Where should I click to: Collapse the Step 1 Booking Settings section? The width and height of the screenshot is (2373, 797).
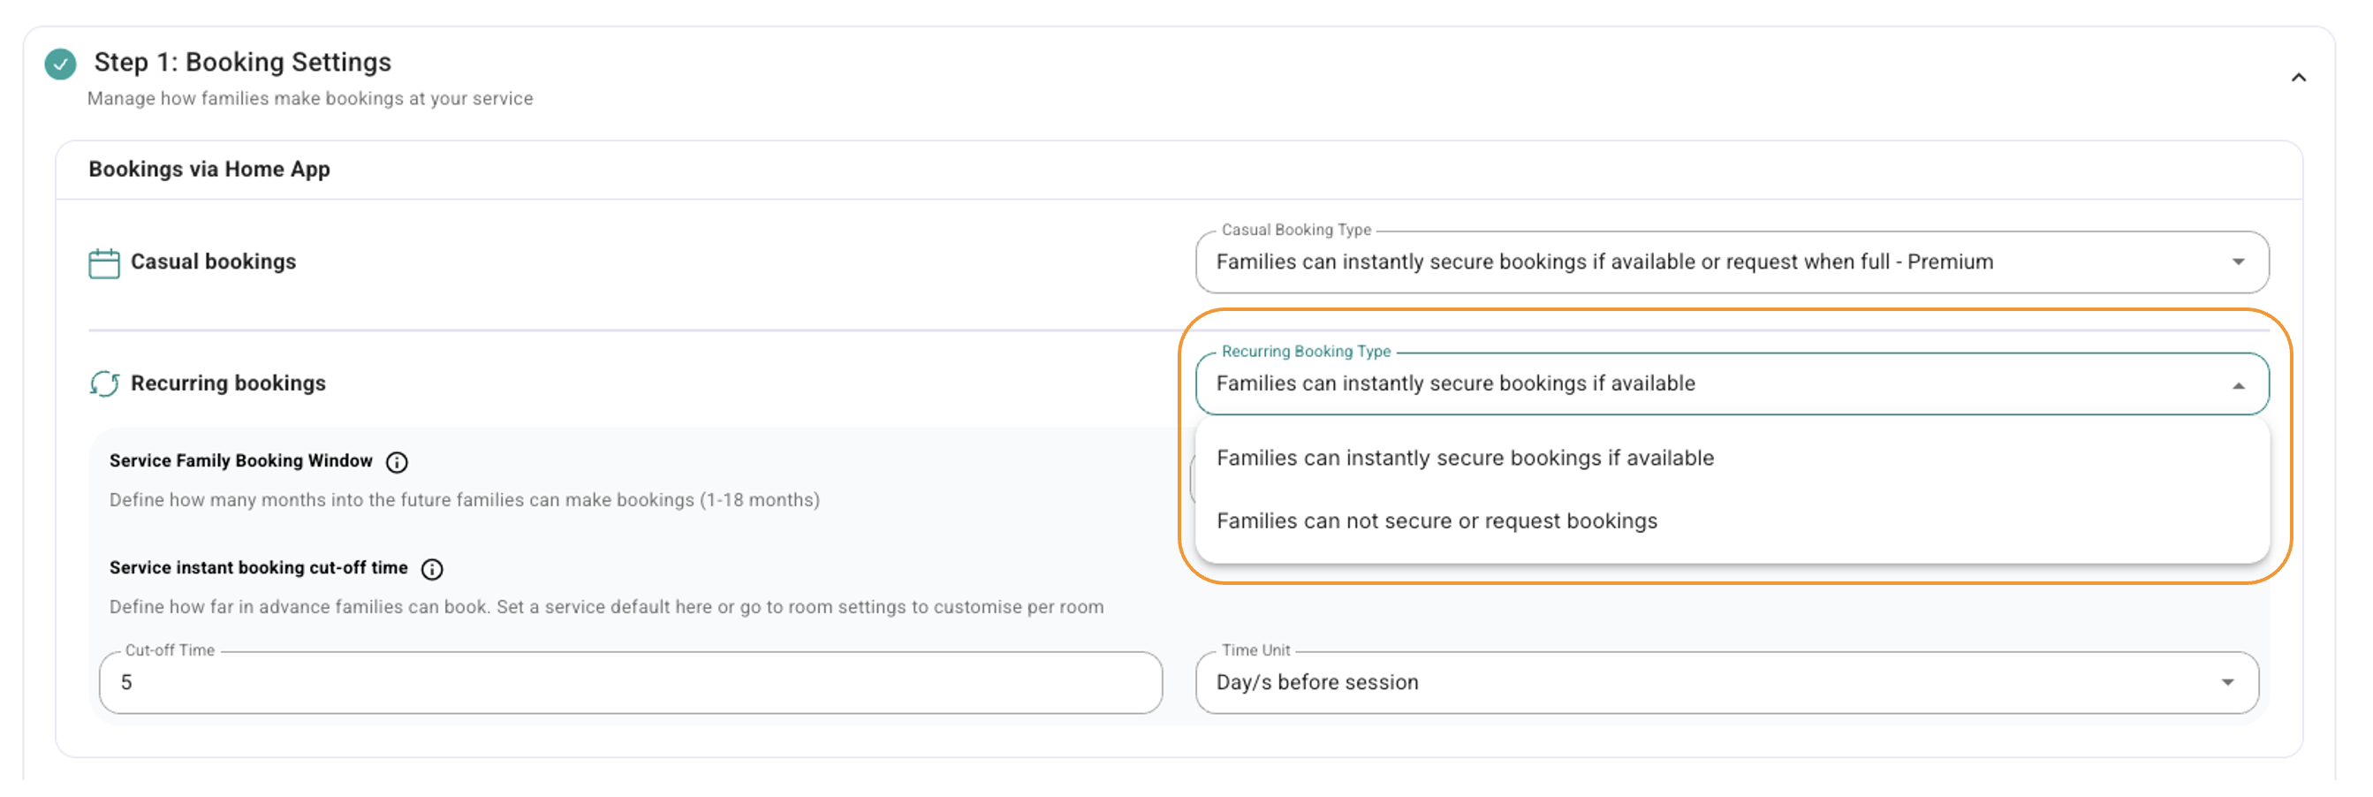pos(2299,79)
